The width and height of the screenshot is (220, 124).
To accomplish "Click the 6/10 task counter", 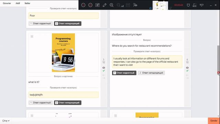I will [187, 61].
